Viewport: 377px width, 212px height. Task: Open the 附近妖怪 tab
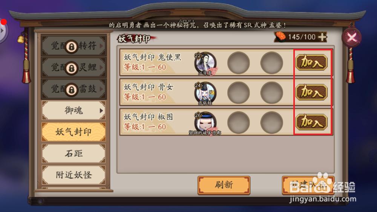click(74, 175)
